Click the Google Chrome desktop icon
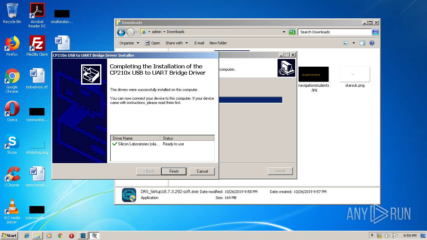 click(12, 81)
